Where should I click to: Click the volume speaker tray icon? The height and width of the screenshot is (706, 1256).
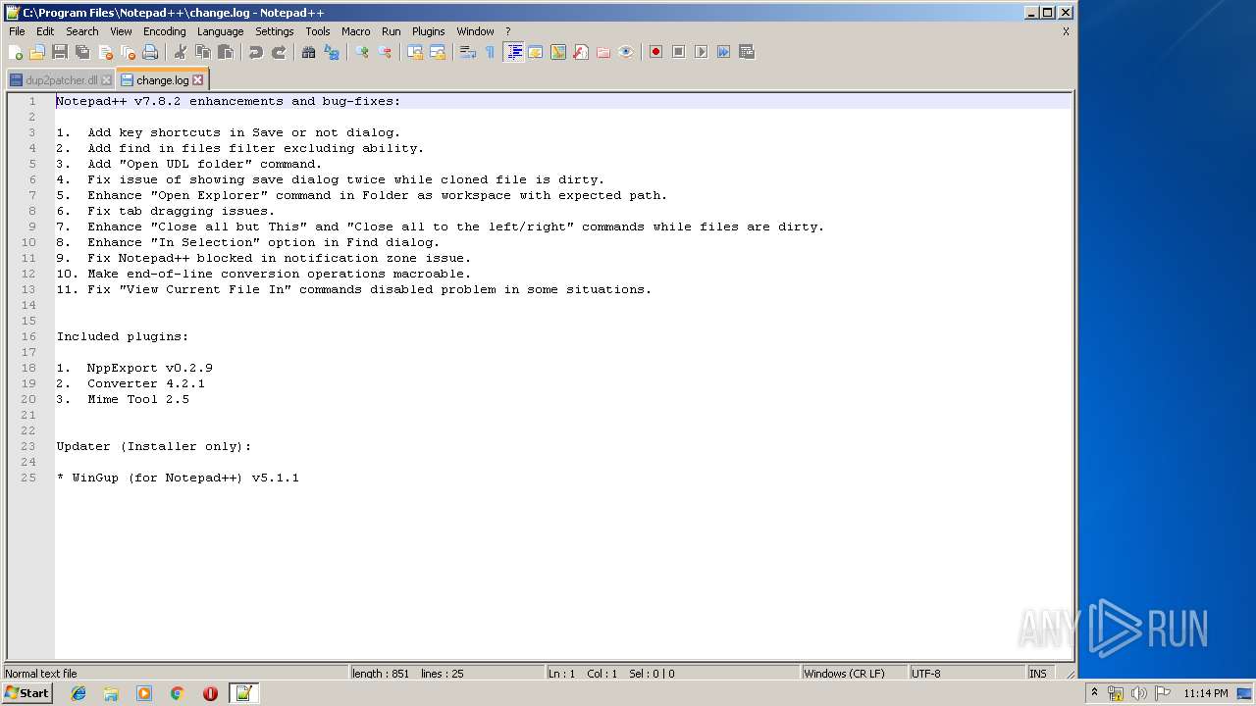pyautogui.click(x=1139, y=693)
